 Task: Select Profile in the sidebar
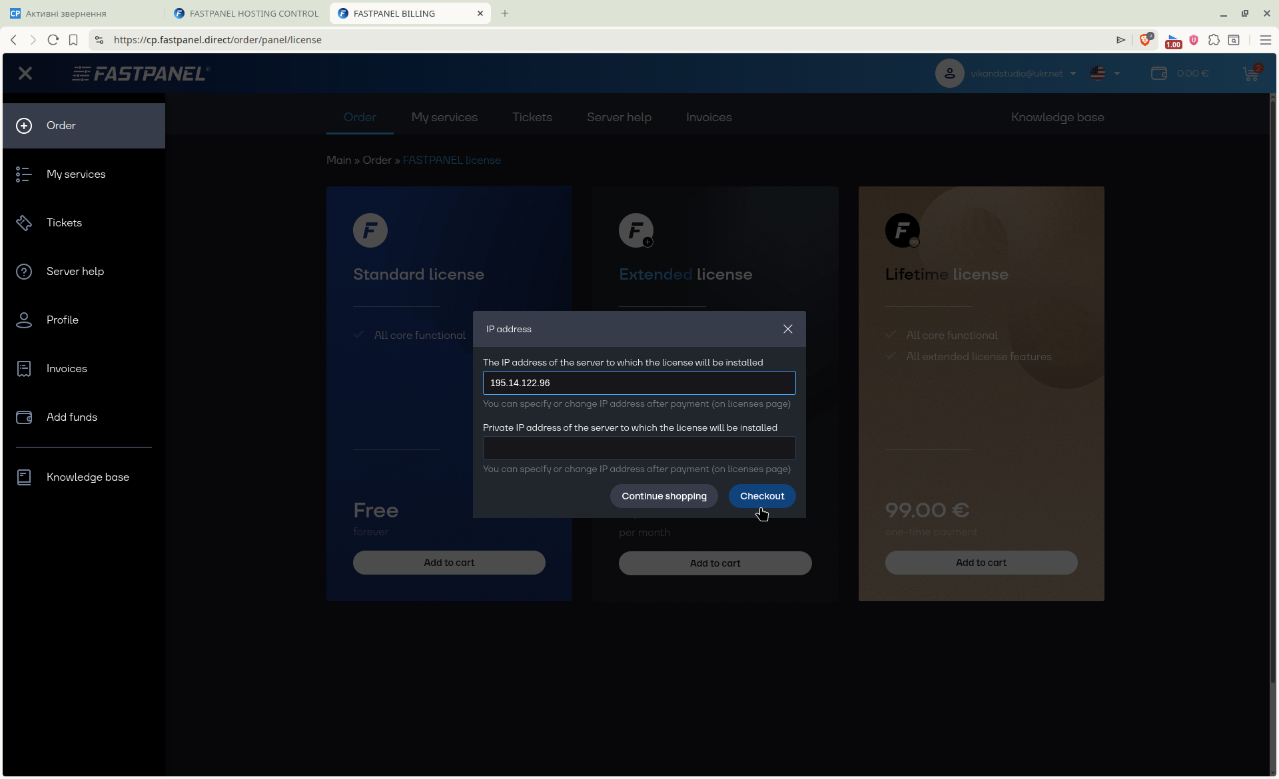[84, 320]
